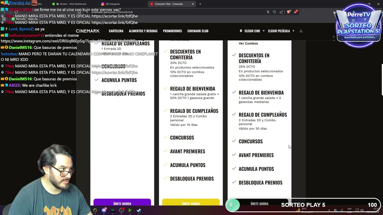Open the yellow round app icon in taskbar
Viewport: 383px width, 215px height.
(x=95, y=210)
